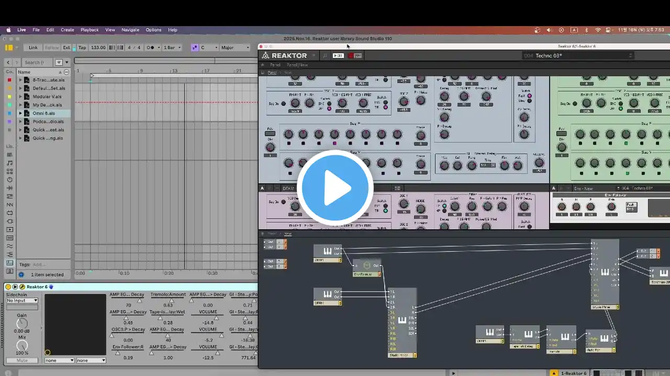This screenshot has width=670, height=376.
Task: Open the File menu
Action: point(36,30)
